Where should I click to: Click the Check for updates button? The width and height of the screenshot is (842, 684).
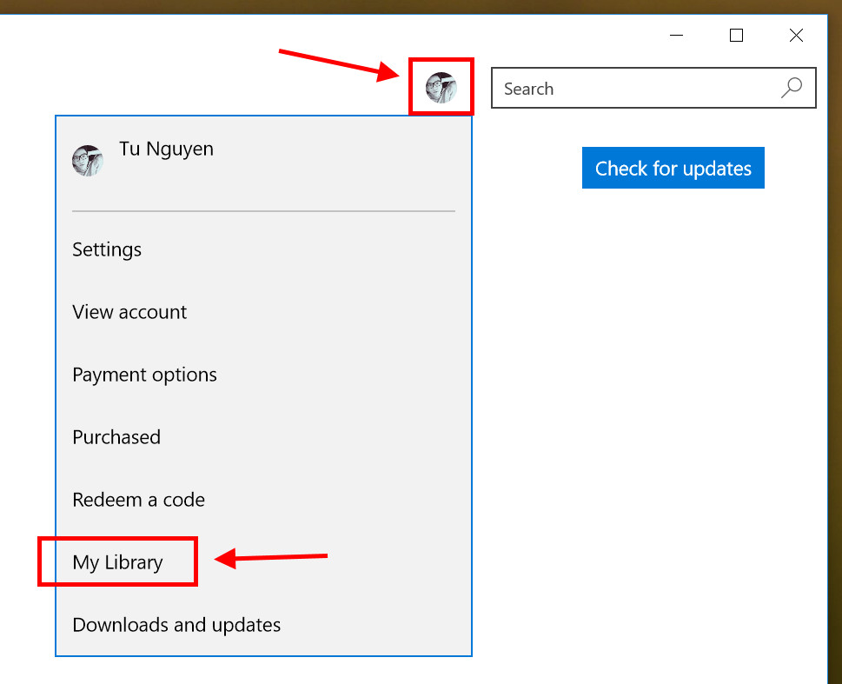click(673, 168)
